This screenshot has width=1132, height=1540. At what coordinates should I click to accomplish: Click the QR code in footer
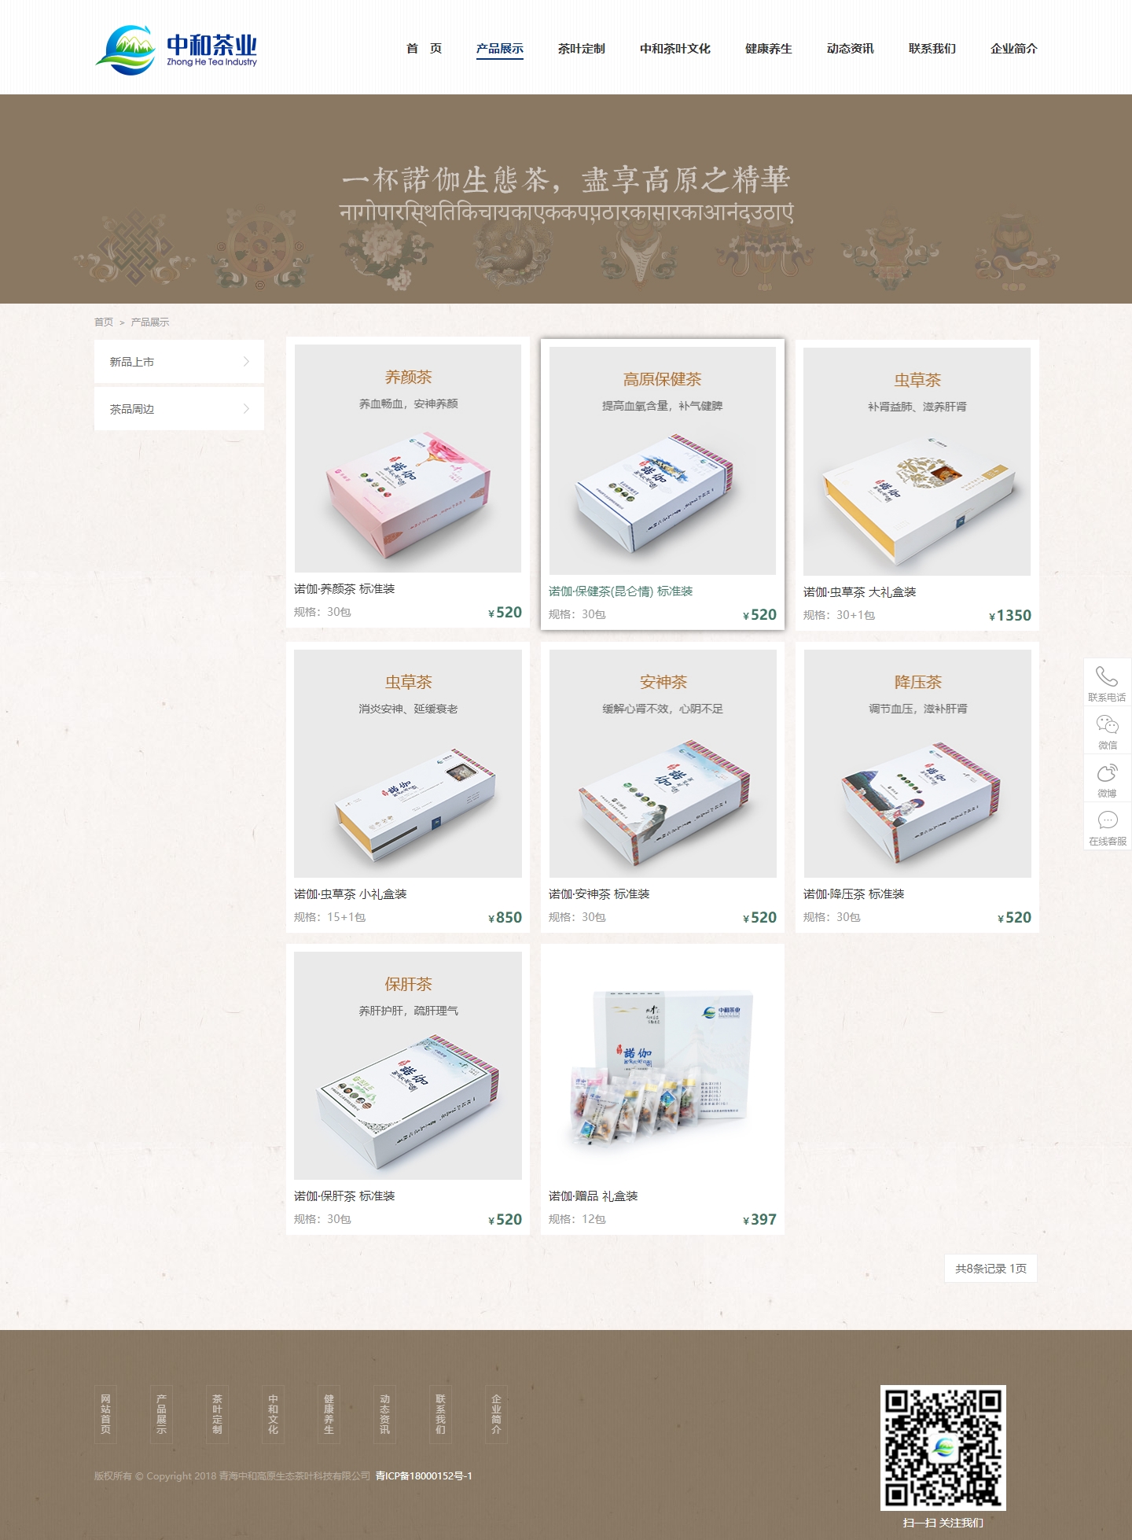tap(943, 1447)
